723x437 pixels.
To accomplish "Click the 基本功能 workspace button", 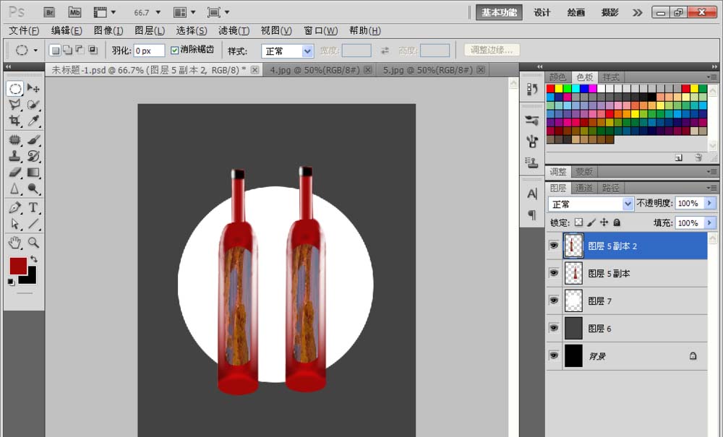I will 499,12.
